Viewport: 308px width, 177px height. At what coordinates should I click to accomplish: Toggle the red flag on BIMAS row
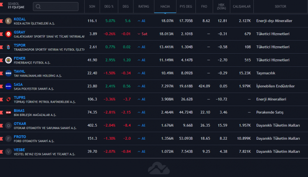coord(1,112)
